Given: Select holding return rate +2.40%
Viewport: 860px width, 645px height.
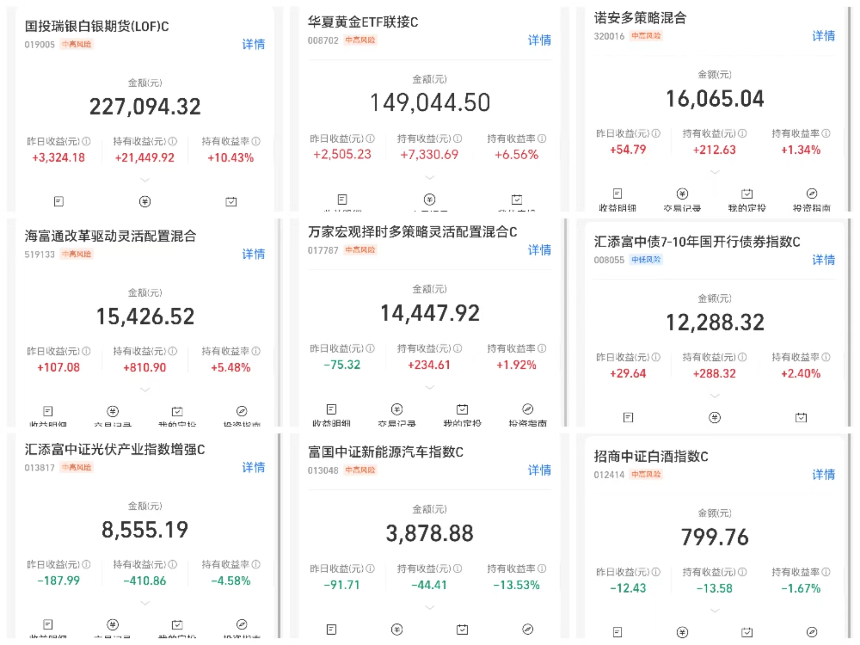Looking at the screenshot, I should point(801,373).
